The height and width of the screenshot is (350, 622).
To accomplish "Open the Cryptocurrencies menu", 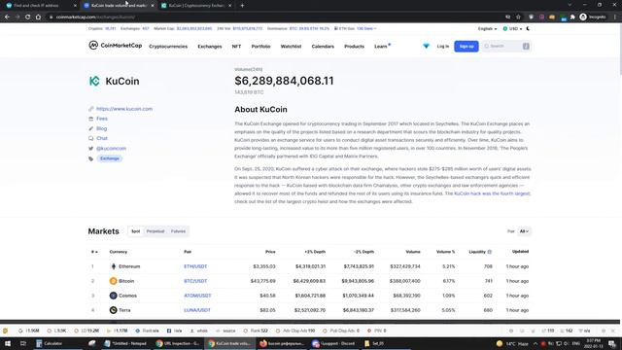I will (168, 47).
